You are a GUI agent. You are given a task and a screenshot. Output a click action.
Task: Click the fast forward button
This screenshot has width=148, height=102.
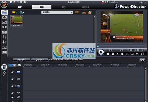pos(127,54)
